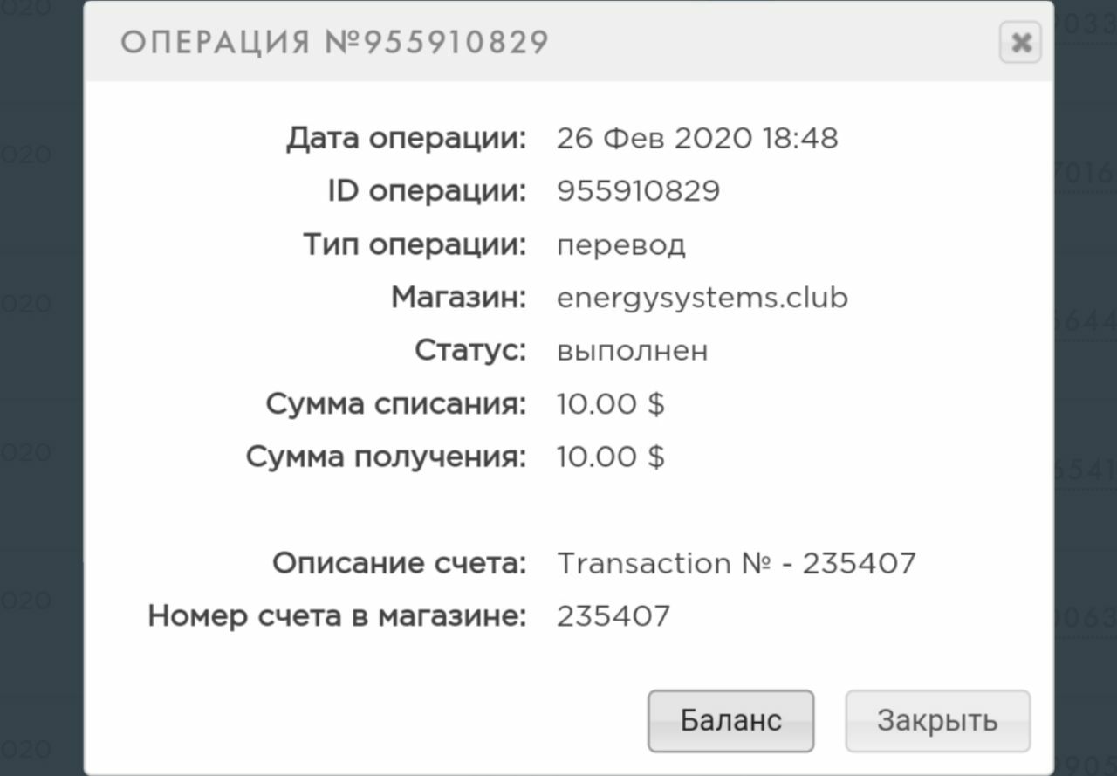Click the Статус label

469,351
